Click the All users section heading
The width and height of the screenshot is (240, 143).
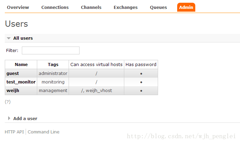pyautogui.click(x=23, y=38)
